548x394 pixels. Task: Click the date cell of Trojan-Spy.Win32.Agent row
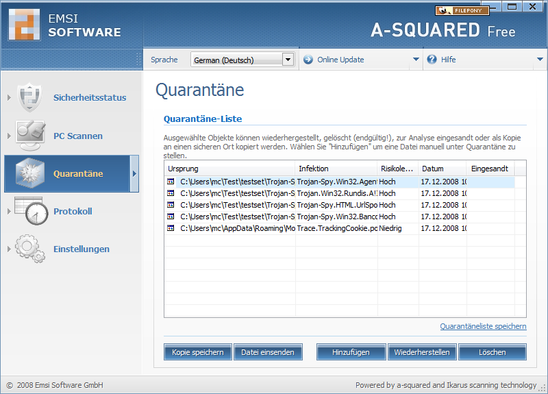(443, 182)
